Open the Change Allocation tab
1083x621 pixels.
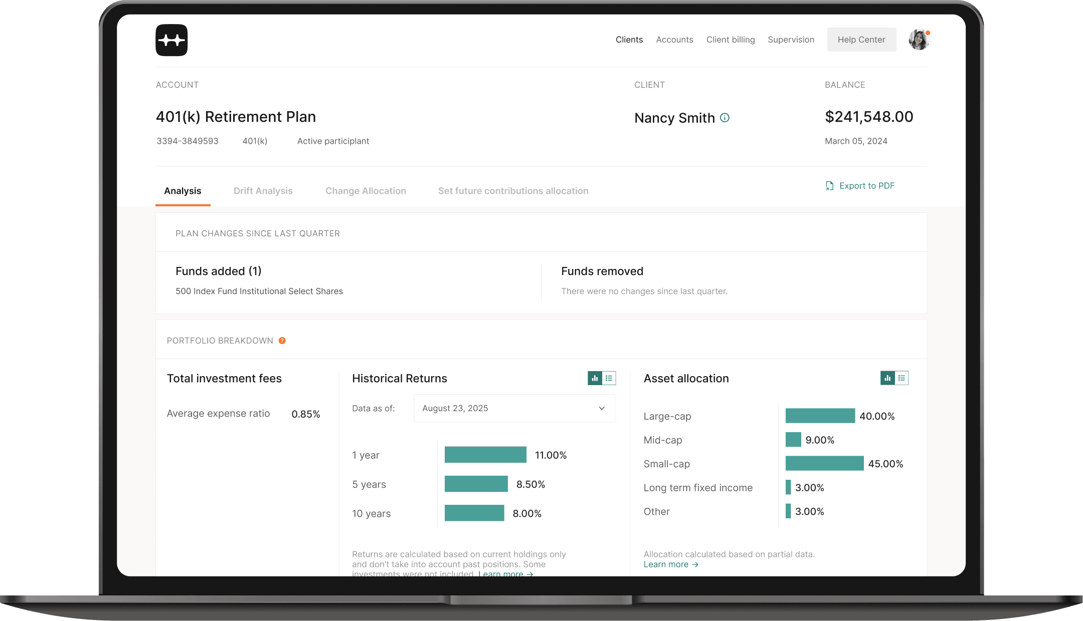(366, 191)
